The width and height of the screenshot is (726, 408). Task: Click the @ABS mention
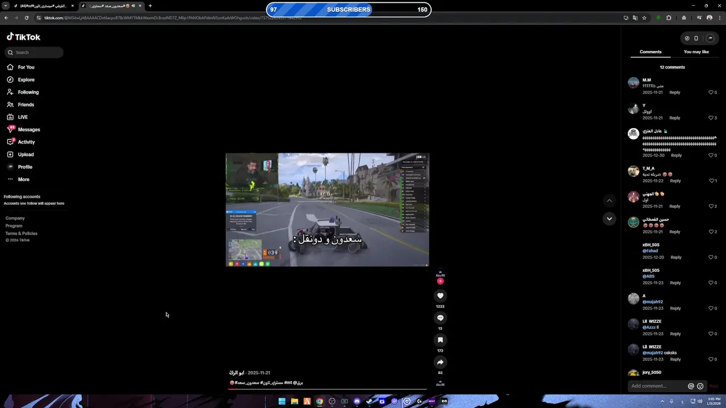pos(648,276)
